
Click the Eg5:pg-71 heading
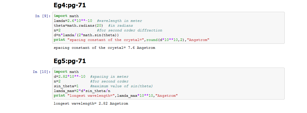[x=70, y=61]
